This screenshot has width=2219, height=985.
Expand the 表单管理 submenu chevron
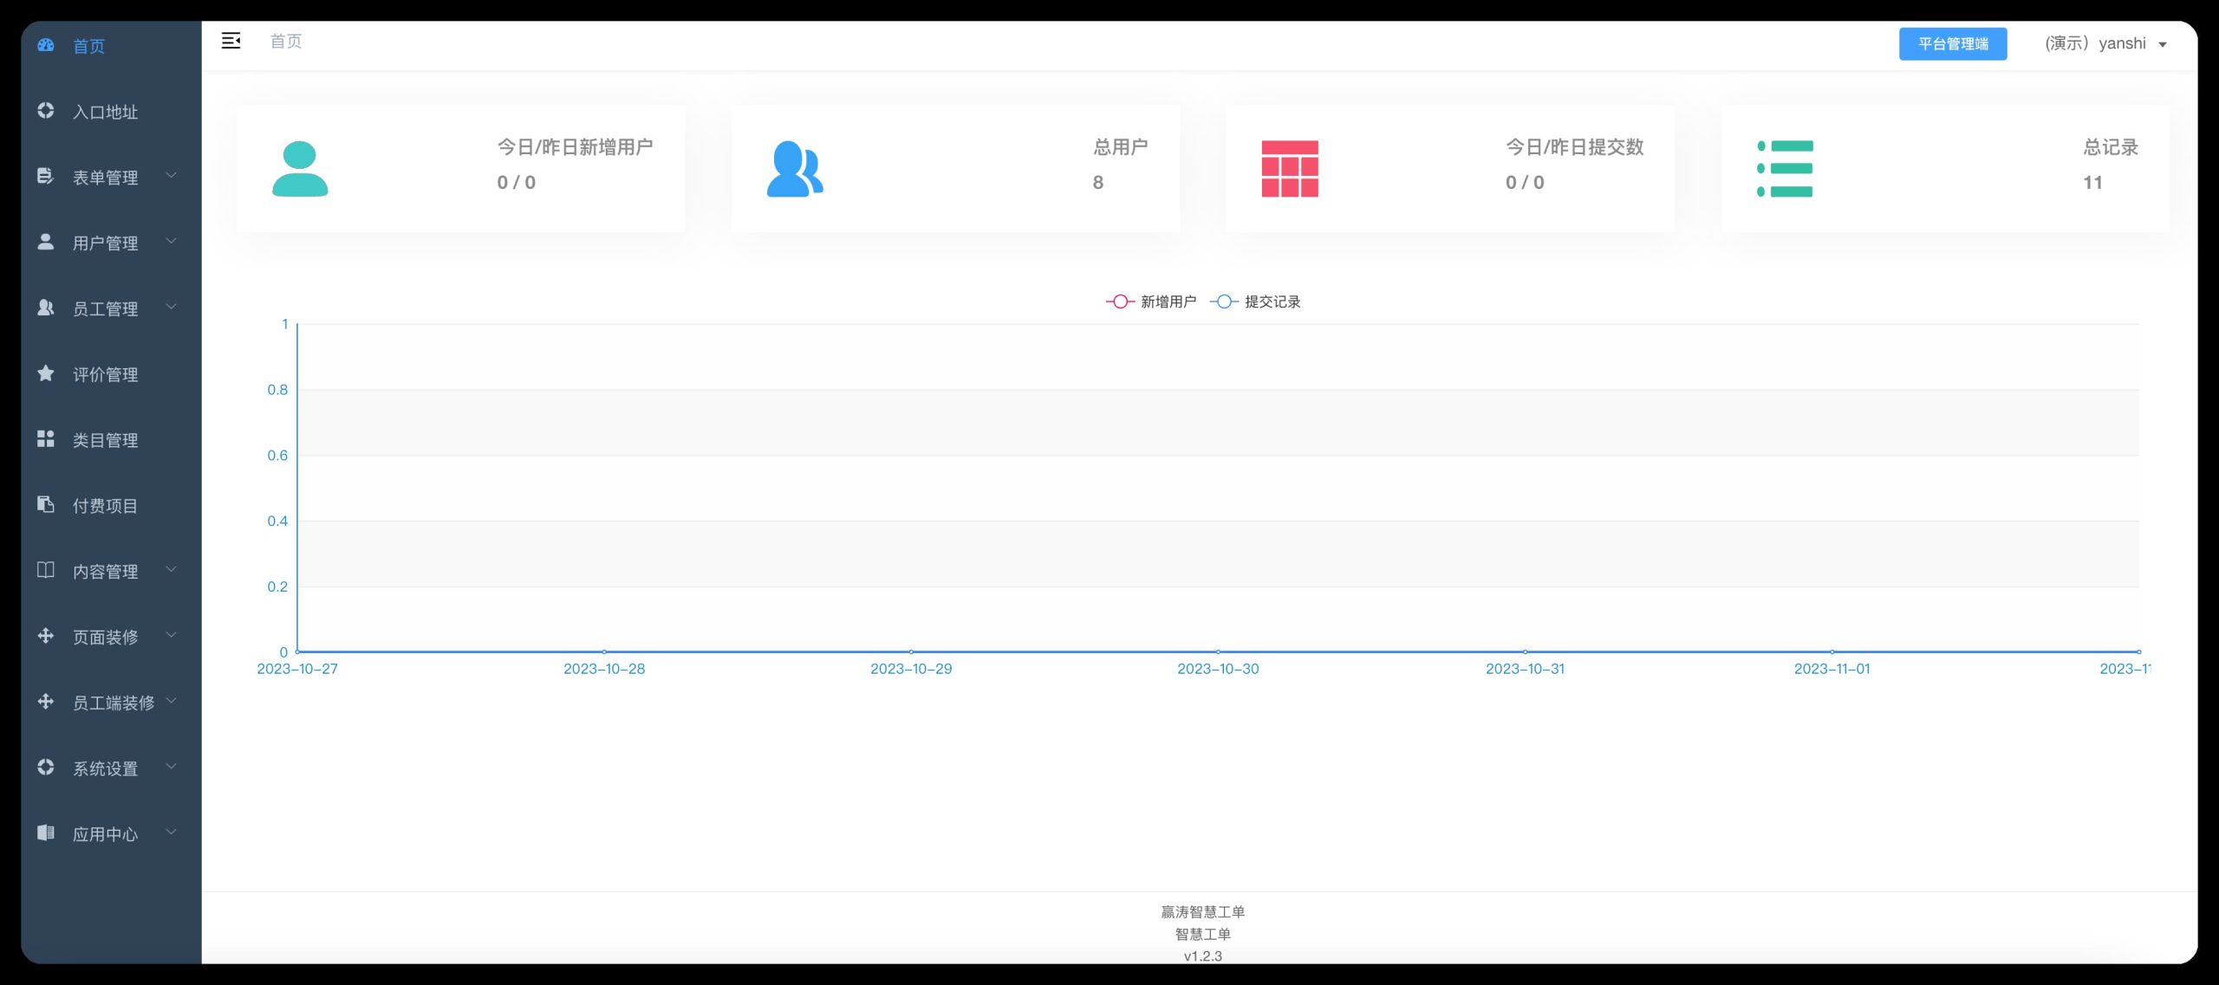tap(171, 176)
